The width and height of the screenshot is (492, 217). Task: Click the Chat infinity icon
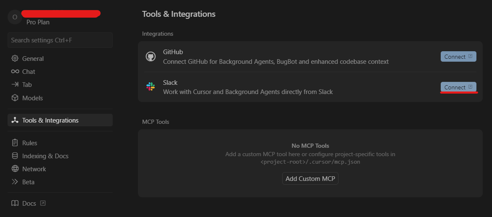(15, 71)
